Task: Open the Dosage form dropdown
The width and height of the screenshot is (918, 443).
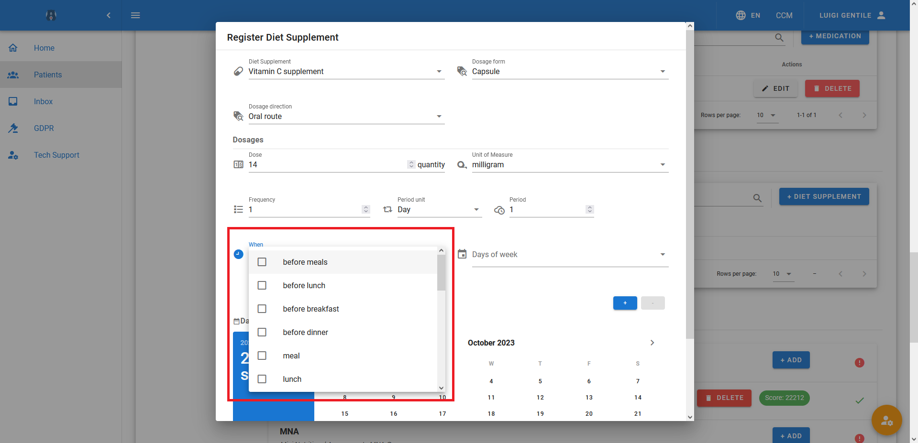Action: [x=663, y=72]
